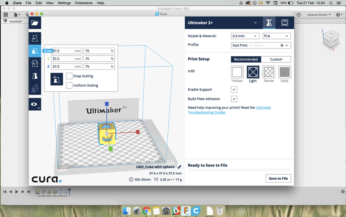Image resolution: width=346 pixels, height=217 pixels.
Task: Open Fusion 360 from the dock
Action: [x=186, y=211]
